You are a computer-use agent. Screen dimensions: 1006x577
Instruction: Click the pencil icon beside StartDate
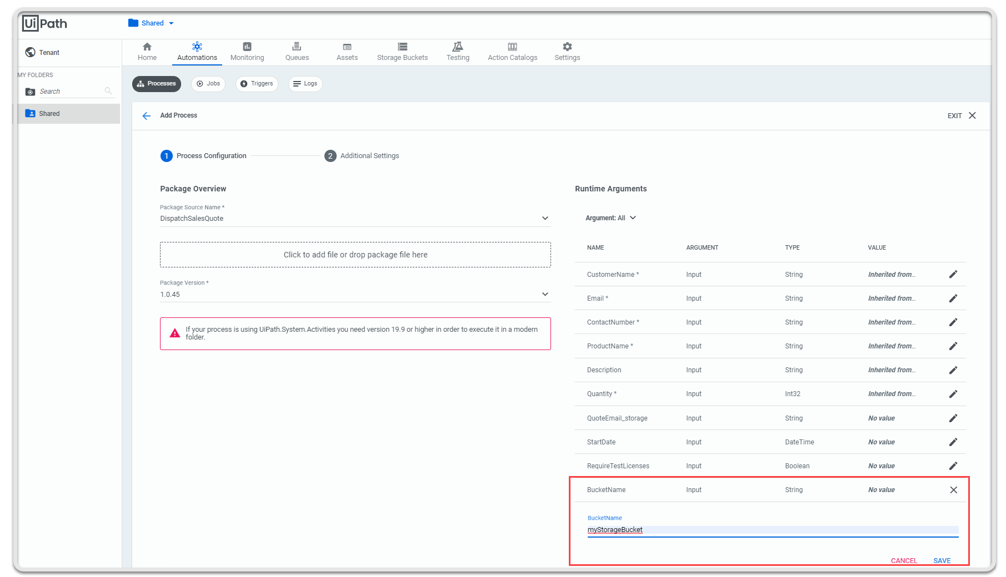[x=953, y=442]
